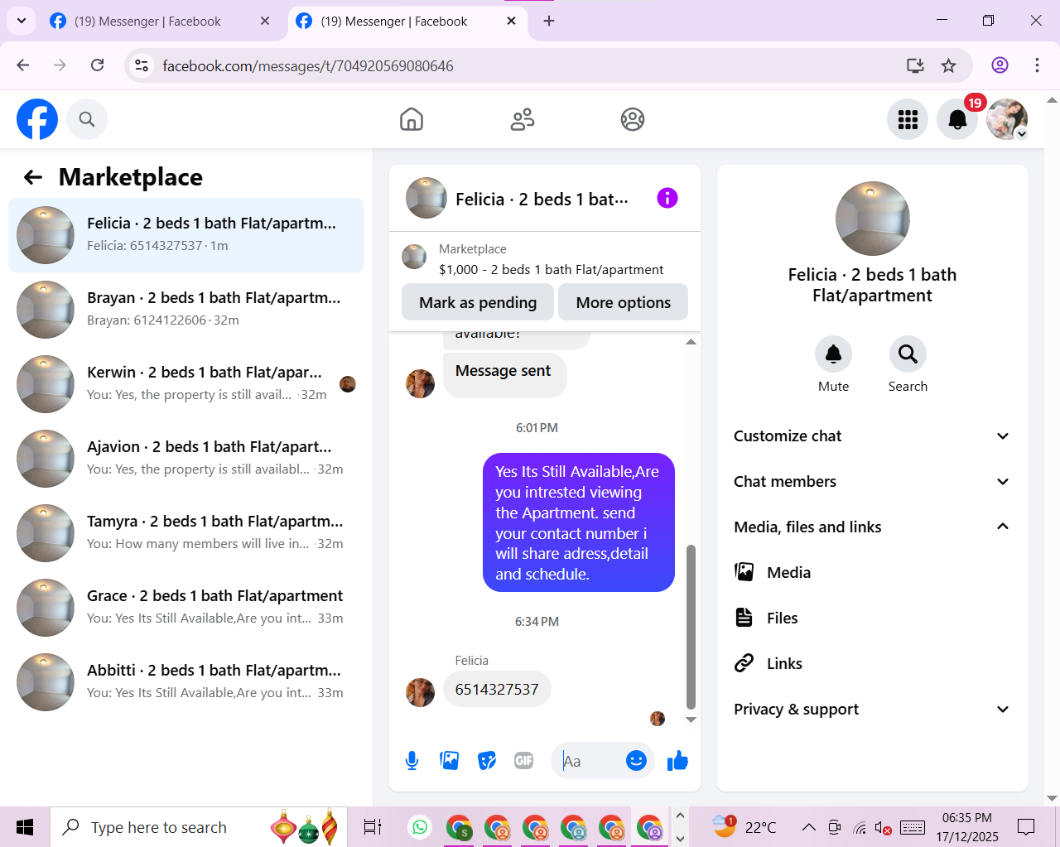Select the second Messenger tab
This screenshot has width=1060, height=847.
tap(407, 21)
